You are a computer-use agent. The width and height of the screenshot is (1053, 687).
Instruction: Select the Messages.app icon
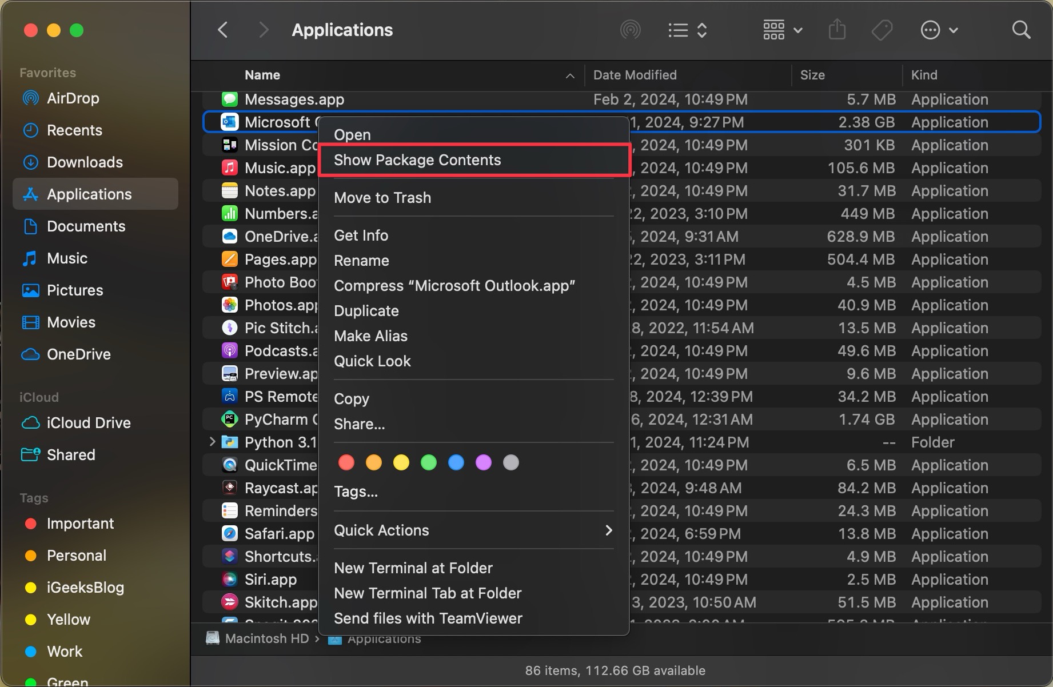click(230, 99)
